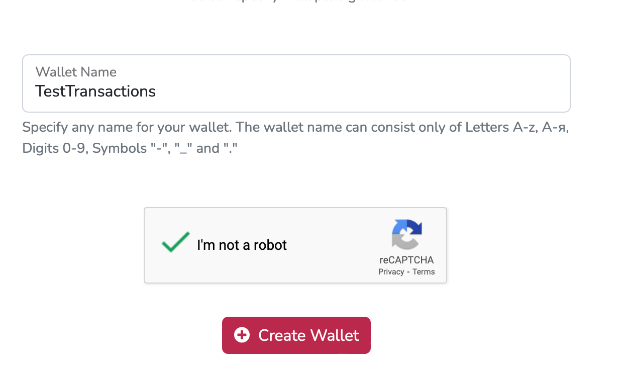Click the TestTransactions text in the field
This screenshot has width=630, height=366.
click(95, 91)
